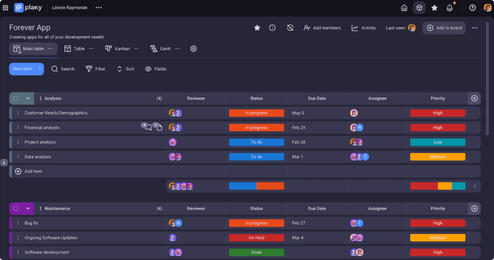Open the New Item dropdown arrow

pos(40,69)
